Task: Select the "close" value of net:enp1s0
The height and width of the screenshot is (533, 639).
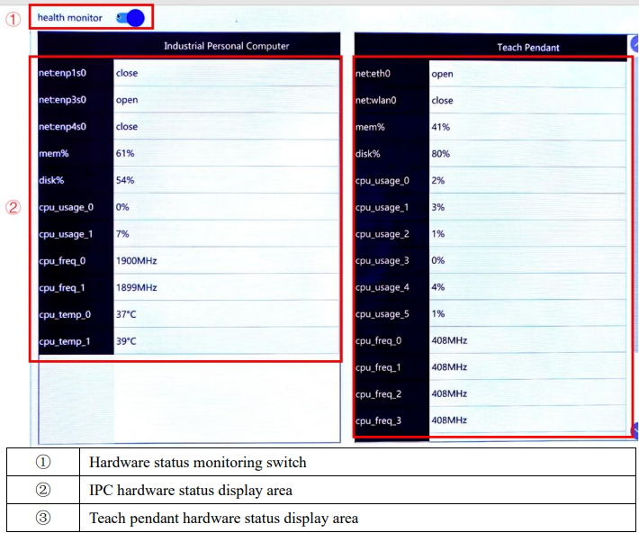Action: tap(127, 73)
